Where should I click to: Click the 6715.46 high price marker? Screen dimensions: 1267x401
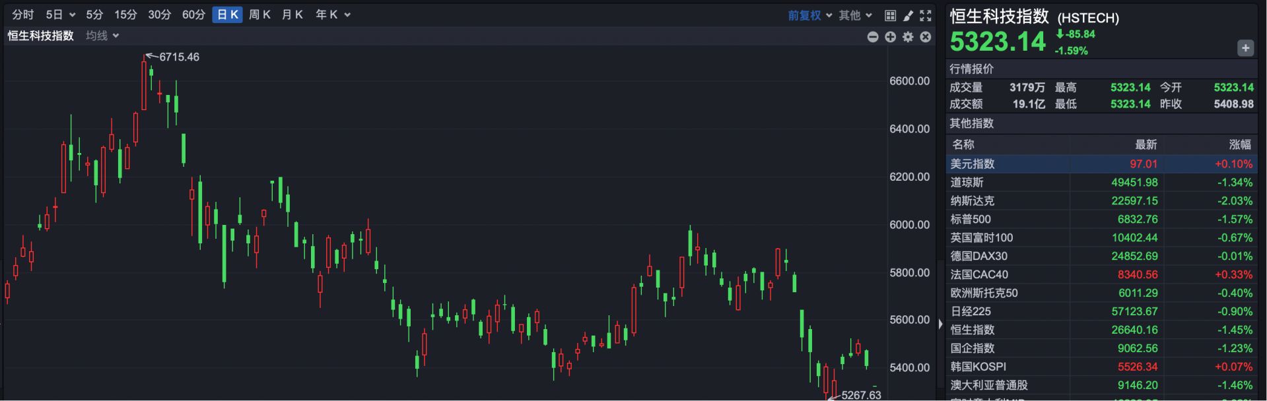tap(178, 57)
